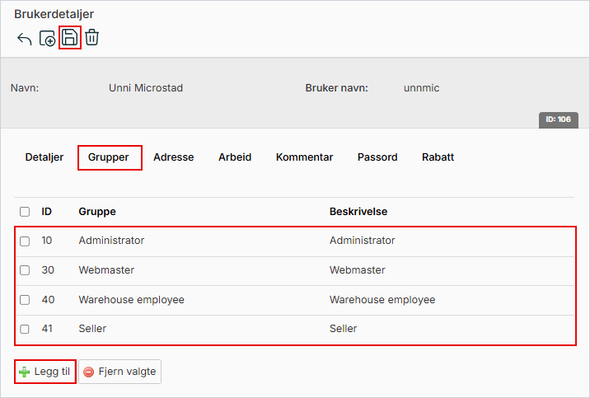Check the Administrator group checkbox
The height and width of the screenshot is (398, 590).
pyautogui.click(x=25, y=241)
